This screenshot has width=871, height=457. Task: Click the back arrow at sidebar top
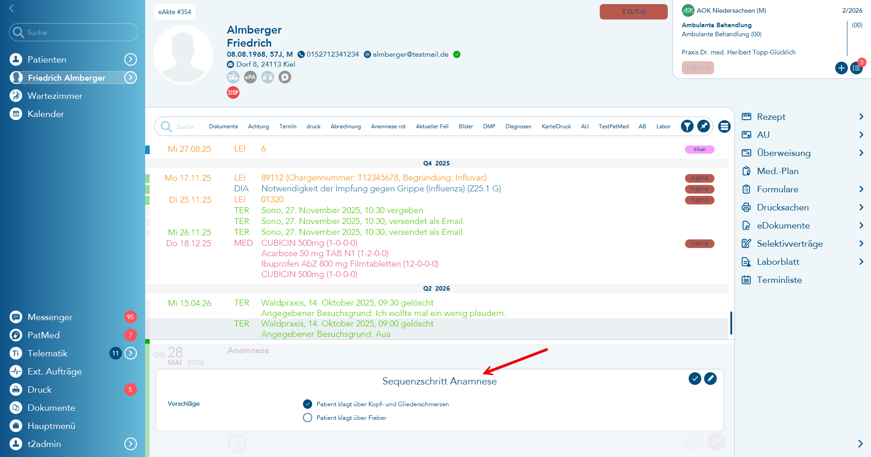click(x=12, y=8)
